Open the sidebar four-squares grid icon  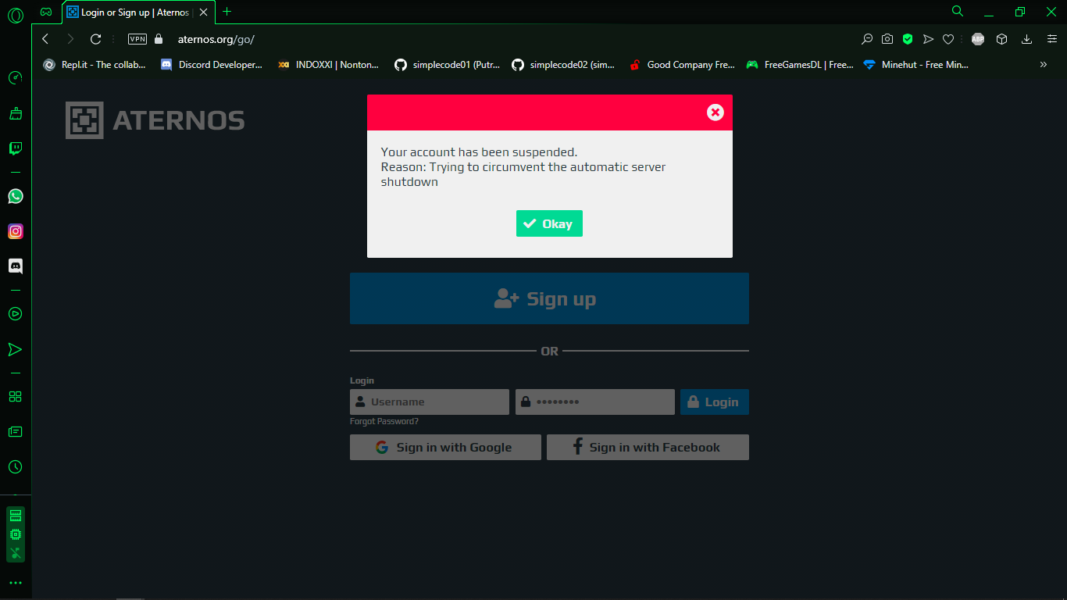[16, 396]
